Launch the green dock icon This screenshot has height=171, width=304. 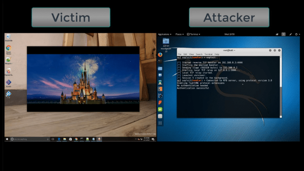click(160, 109)
